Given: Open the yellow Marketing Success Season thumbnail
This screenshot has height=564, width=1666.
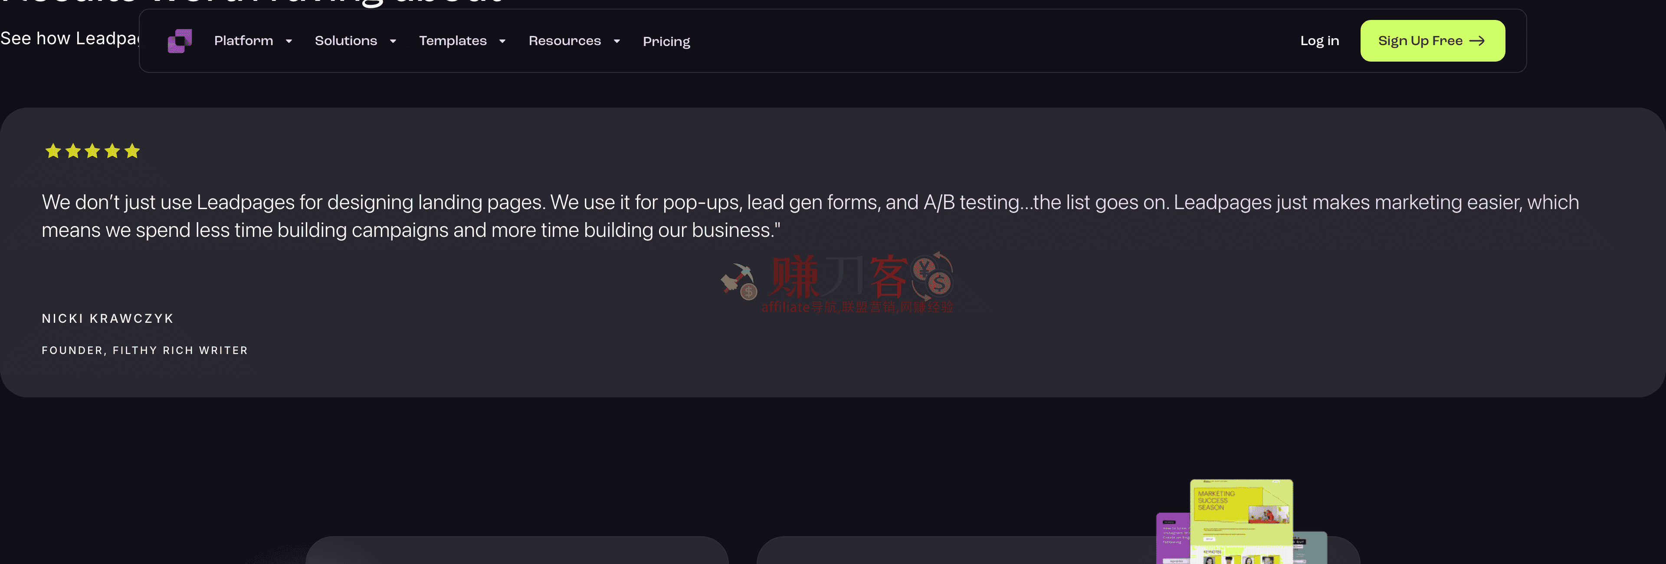Looking at the screenshot, I should (x=1240, y=518).
